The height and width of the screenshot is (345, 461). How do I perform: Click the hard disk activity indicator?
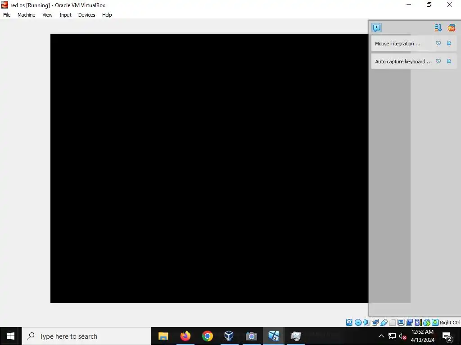tap(349, 323)
